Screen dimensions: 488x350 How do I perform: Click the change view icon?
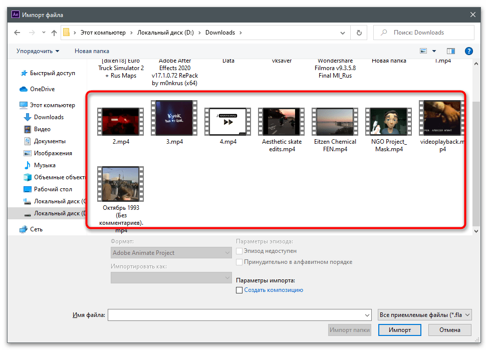coord(423,51)
